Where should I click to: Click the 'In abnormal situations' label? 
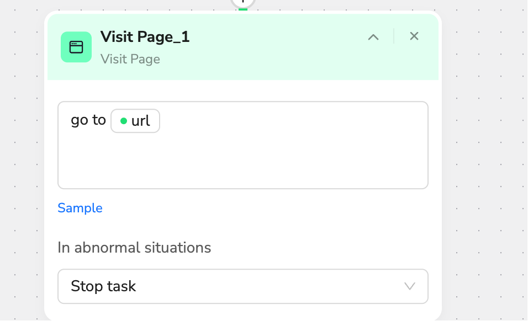point(134,248)
